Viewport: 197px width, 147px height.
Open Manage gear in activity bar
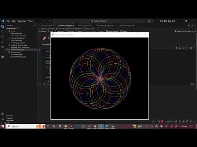tap(2, 119)
